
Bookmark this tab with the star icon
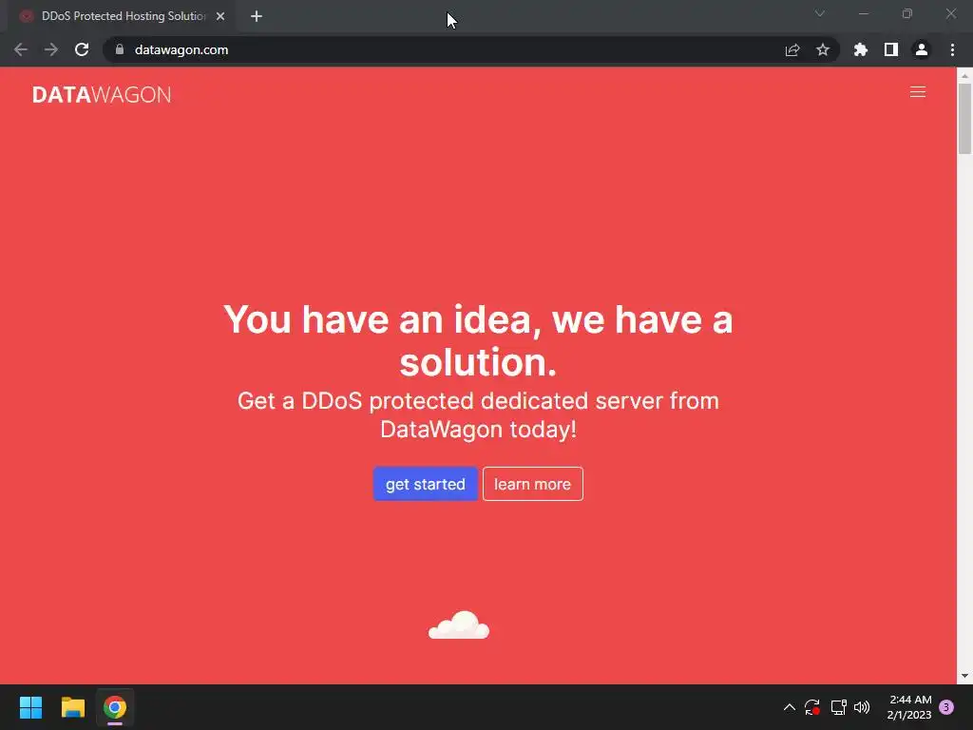(823, 49)
